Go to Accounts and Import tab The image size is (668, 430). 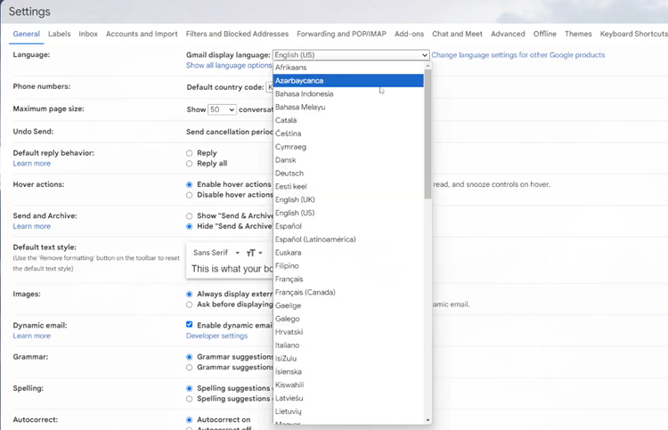[x=142, y=34]
